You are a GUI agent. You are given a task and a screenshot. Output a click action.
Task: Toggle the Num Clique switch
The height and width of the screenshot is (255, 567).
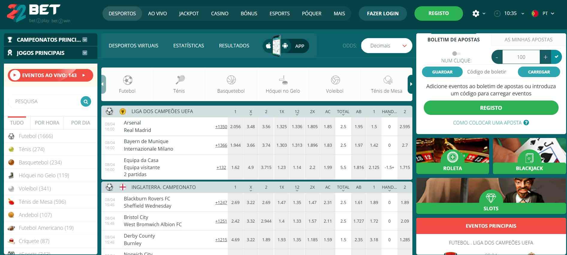pyautogui.click(x=456, y=53)
